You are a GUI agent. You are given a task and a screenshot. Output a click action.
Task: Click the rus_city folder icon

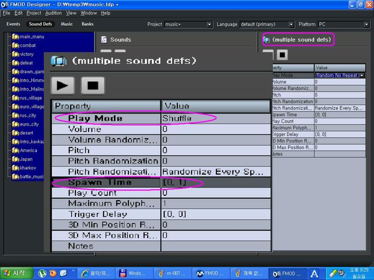click(x=15, y=115)
